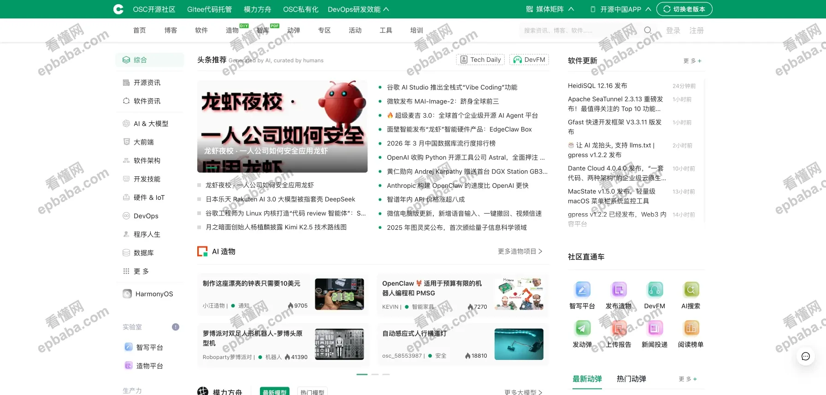Focus the 搜索资讯、博客、软件 search field
Image resolution: width=826 pixels, height=395 pixels.
(581, 30)
